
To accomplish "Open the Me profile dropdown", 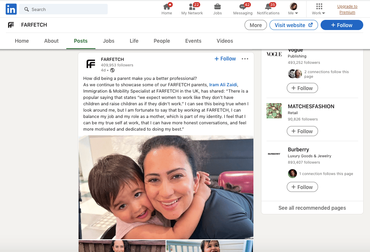I will pyautogui.click(x=293, y=9).
